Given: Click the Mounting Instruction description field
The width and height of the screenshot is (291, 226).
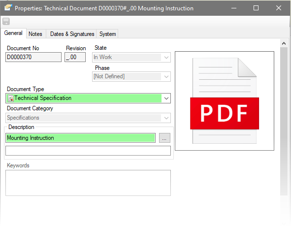Looking at the screenshot, I should click(80, 138).
